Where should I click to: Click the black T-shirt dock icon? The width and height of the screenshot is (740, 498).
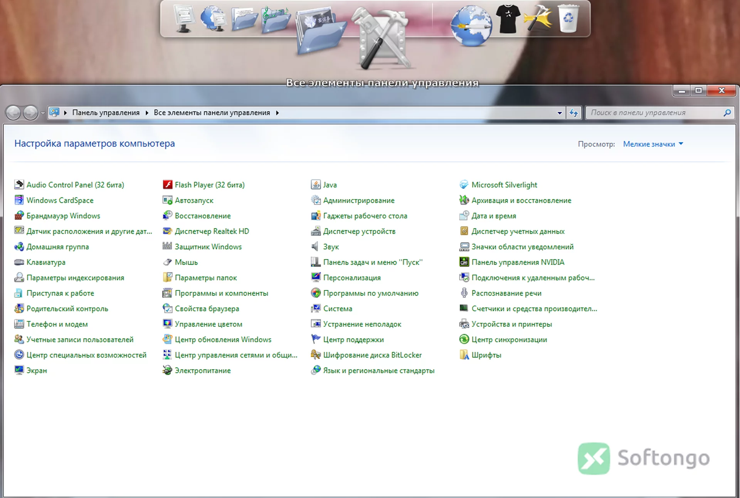[508, 19]
